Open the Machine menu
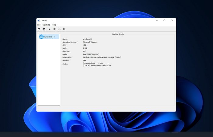 (x=46, y=25)
